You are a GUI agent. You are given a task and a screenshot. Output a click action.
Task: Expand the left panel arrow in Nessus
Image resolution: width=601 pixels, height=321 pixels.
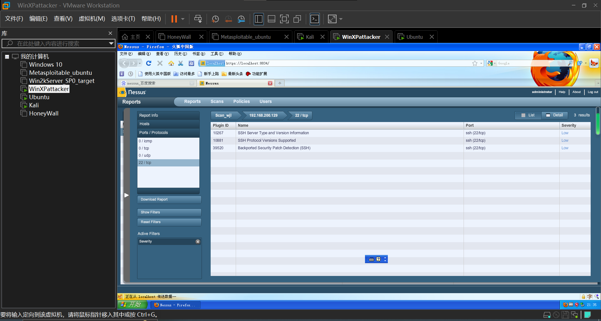[x=126, y=195]
